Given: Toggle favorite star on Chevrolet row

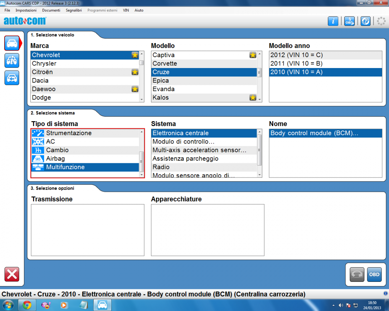Looking at the screenshot, I should [135, 55].
